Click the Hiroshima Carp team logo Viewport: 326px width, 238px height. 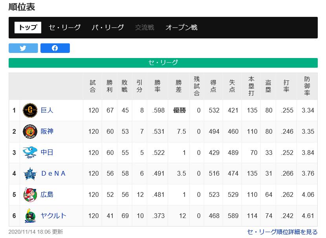point(30,194)
